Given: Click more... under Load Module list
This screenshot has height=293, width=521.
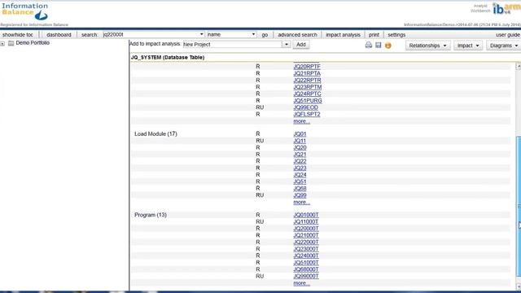Looking at the screenshot, I should click(302, 203).
